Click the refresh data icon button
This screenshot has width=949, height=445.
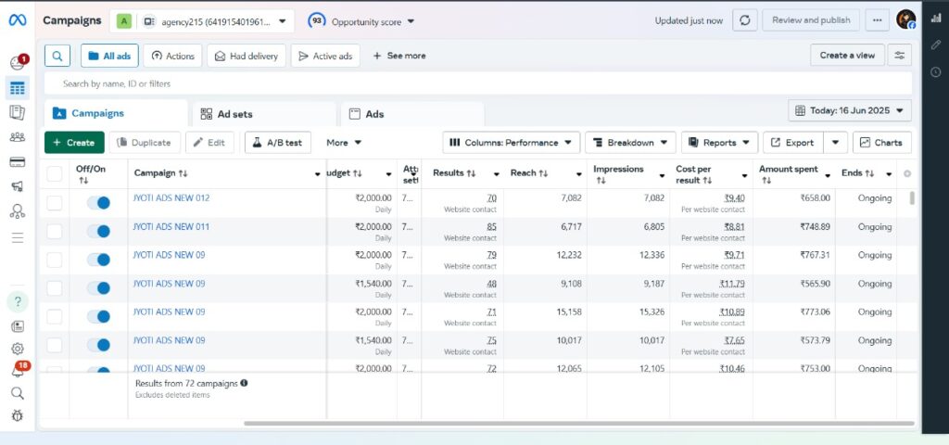click(x=745, y=20)
